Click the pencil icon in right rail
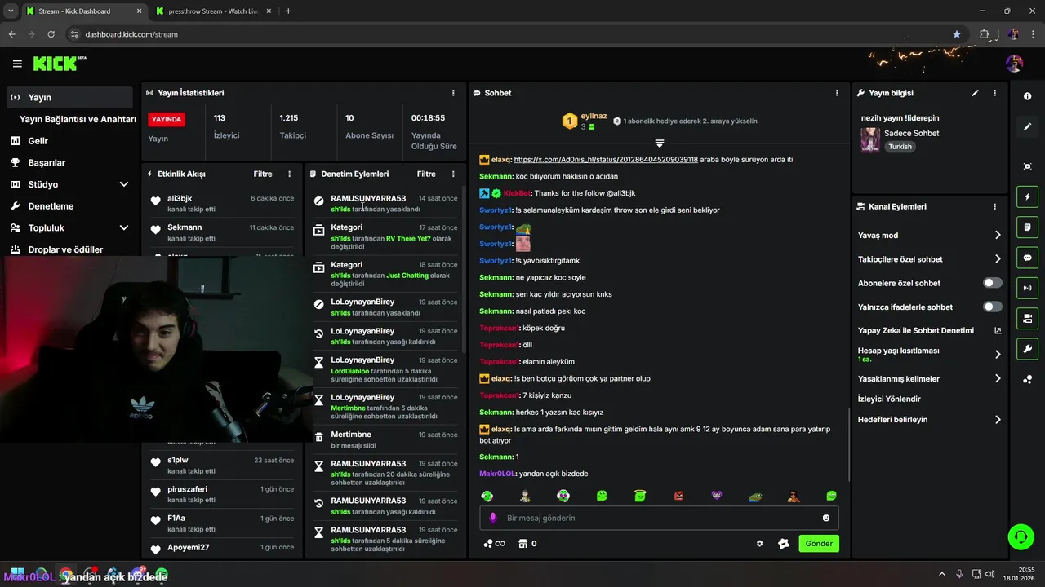1045x587 pixels. pyautogui.click(x=1027, y=127)
